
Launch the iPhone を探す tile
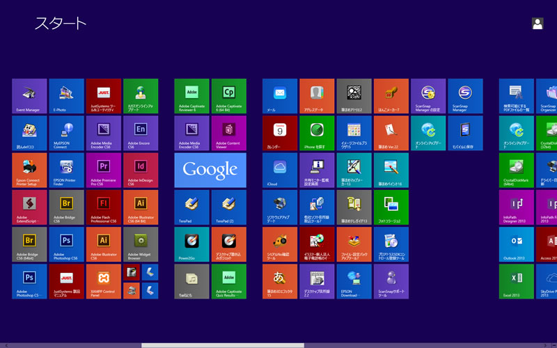pyautogui.click(x=317, y=133)
